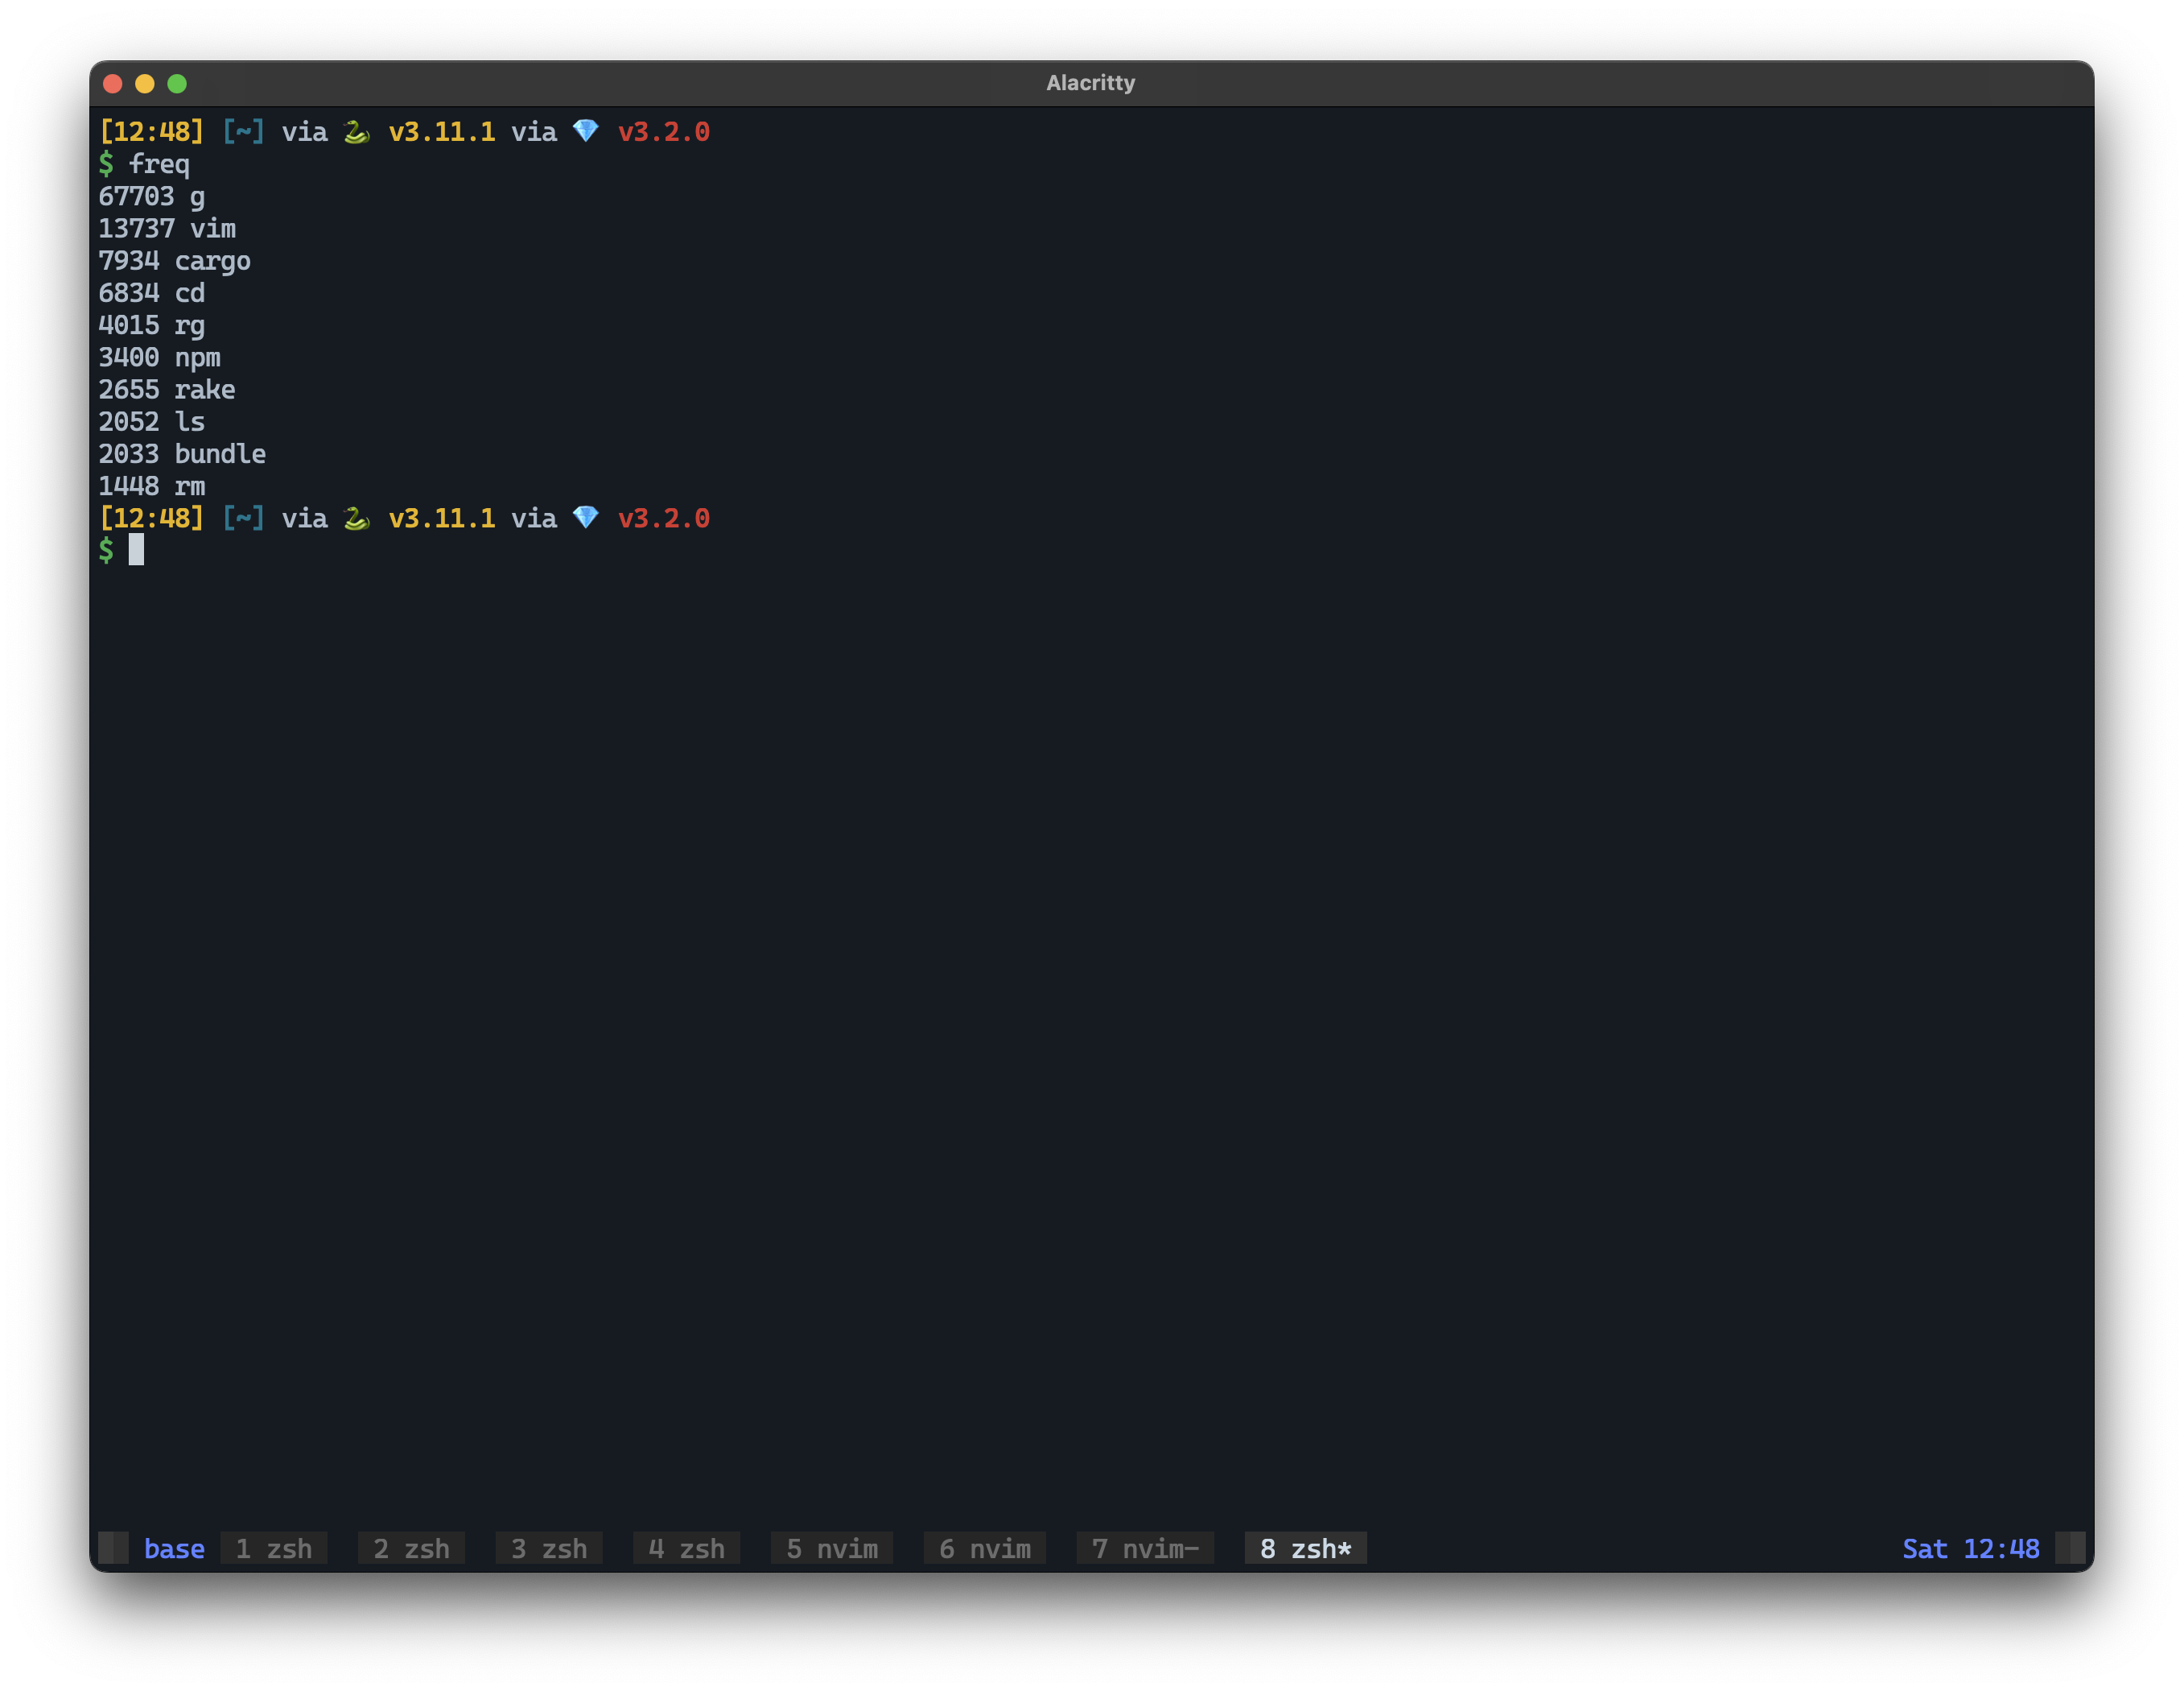
Task: Select tmux window 3 zsh
Action: (549, 1549)
